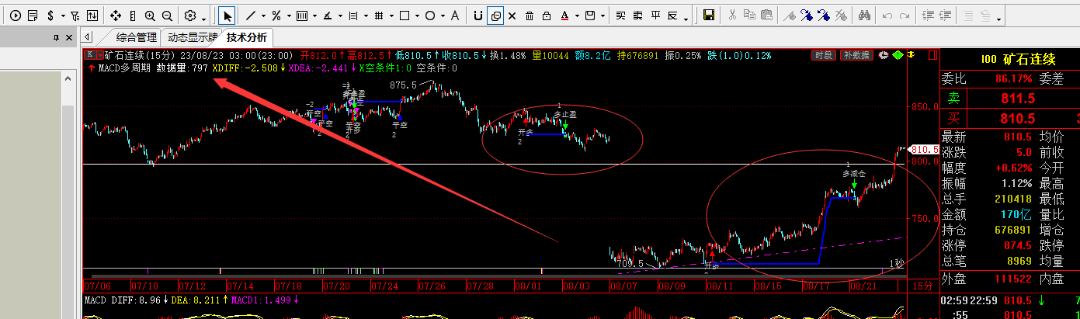Select the vertical period lines tool

click(301, 16)
